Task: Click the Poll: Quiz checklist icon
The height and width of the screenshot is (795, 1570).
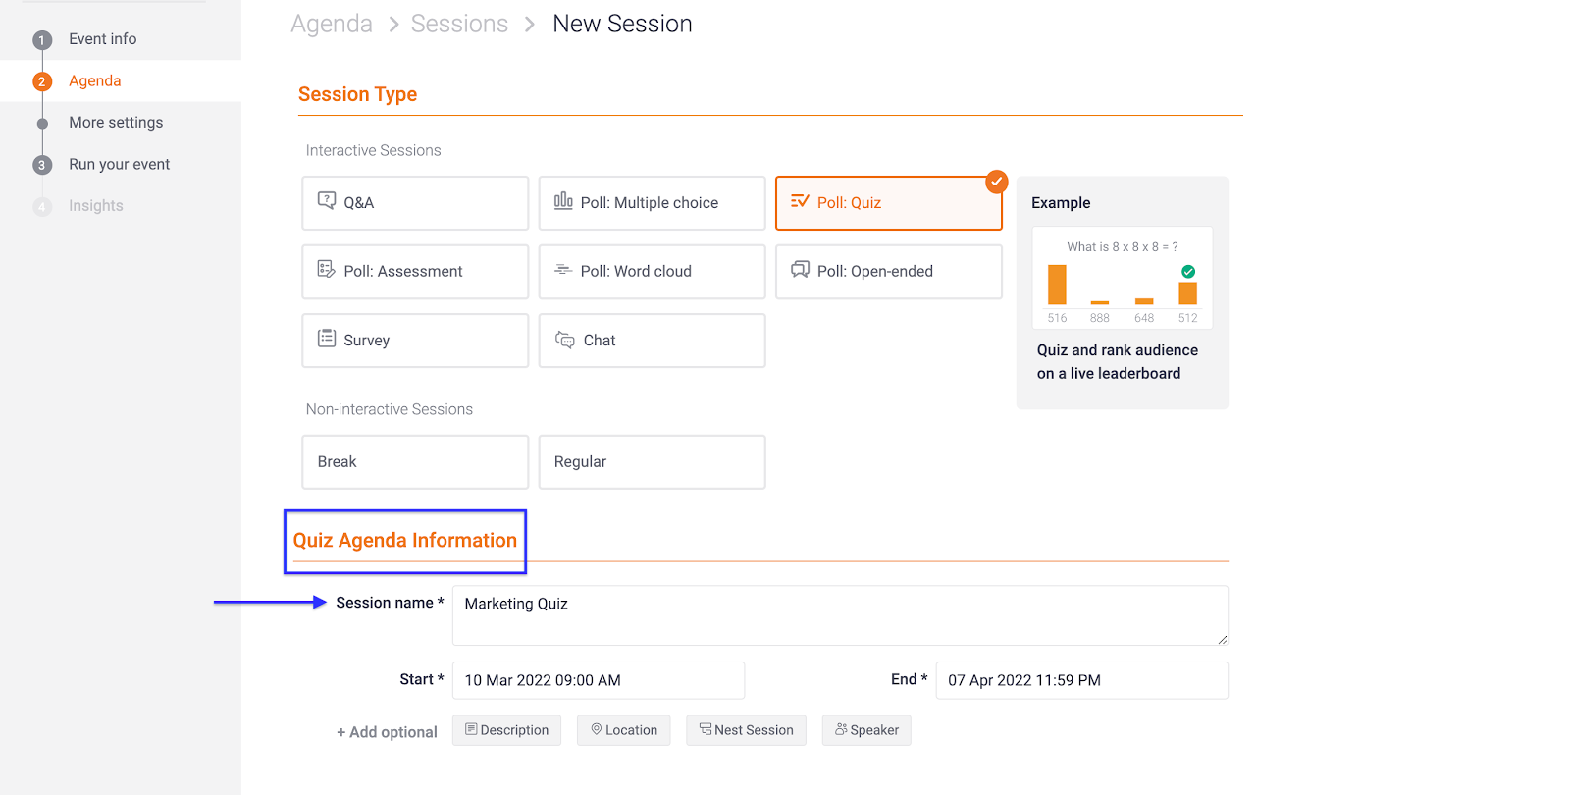Action: (x=800, y=201)
